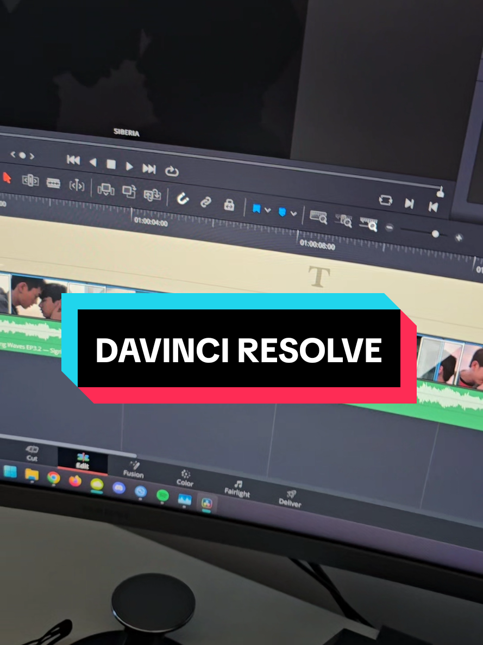483x645 pixels.
Task: Click the SIBERIA text in the viewer
Action: point(126,133)
